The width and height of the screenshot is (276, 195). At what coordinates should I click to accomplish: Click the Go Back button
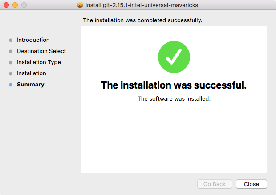215,184
